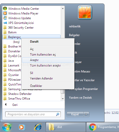This screenshot has height=132, width=119.
Task: Open Belgeler from the right pane
Action: point(74,35)
